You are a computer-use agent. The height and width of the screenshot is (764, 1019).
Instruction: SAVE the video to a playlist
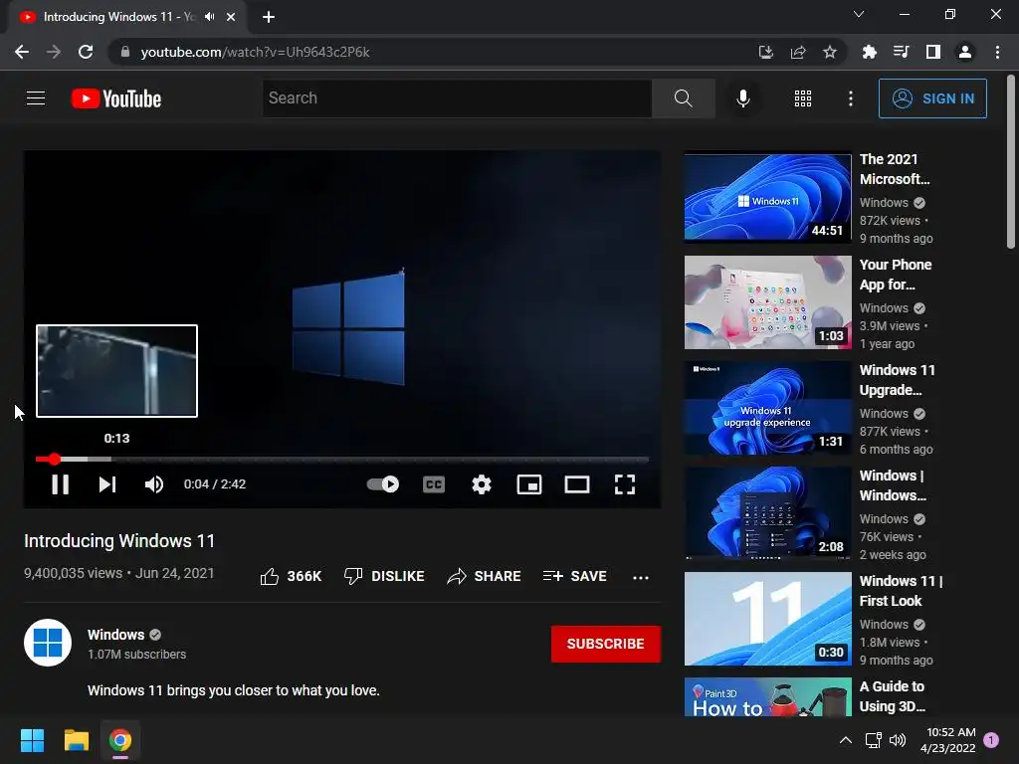[x=574, y=576]
